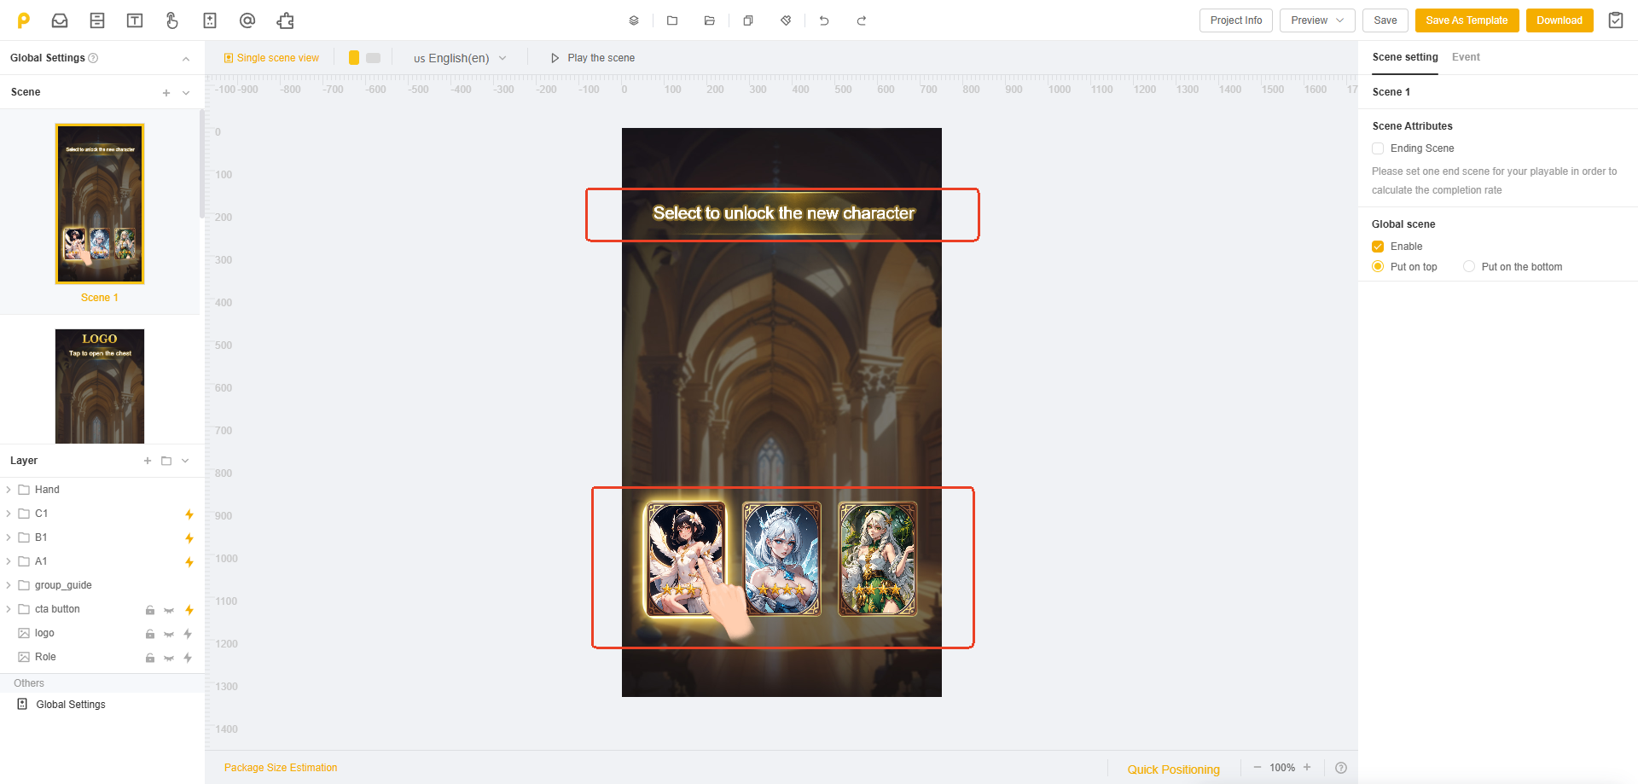The width and height of the screenshot is (1638, 784).
Task: Click the help icon in bottom right corner
Action: (1341, 768)
